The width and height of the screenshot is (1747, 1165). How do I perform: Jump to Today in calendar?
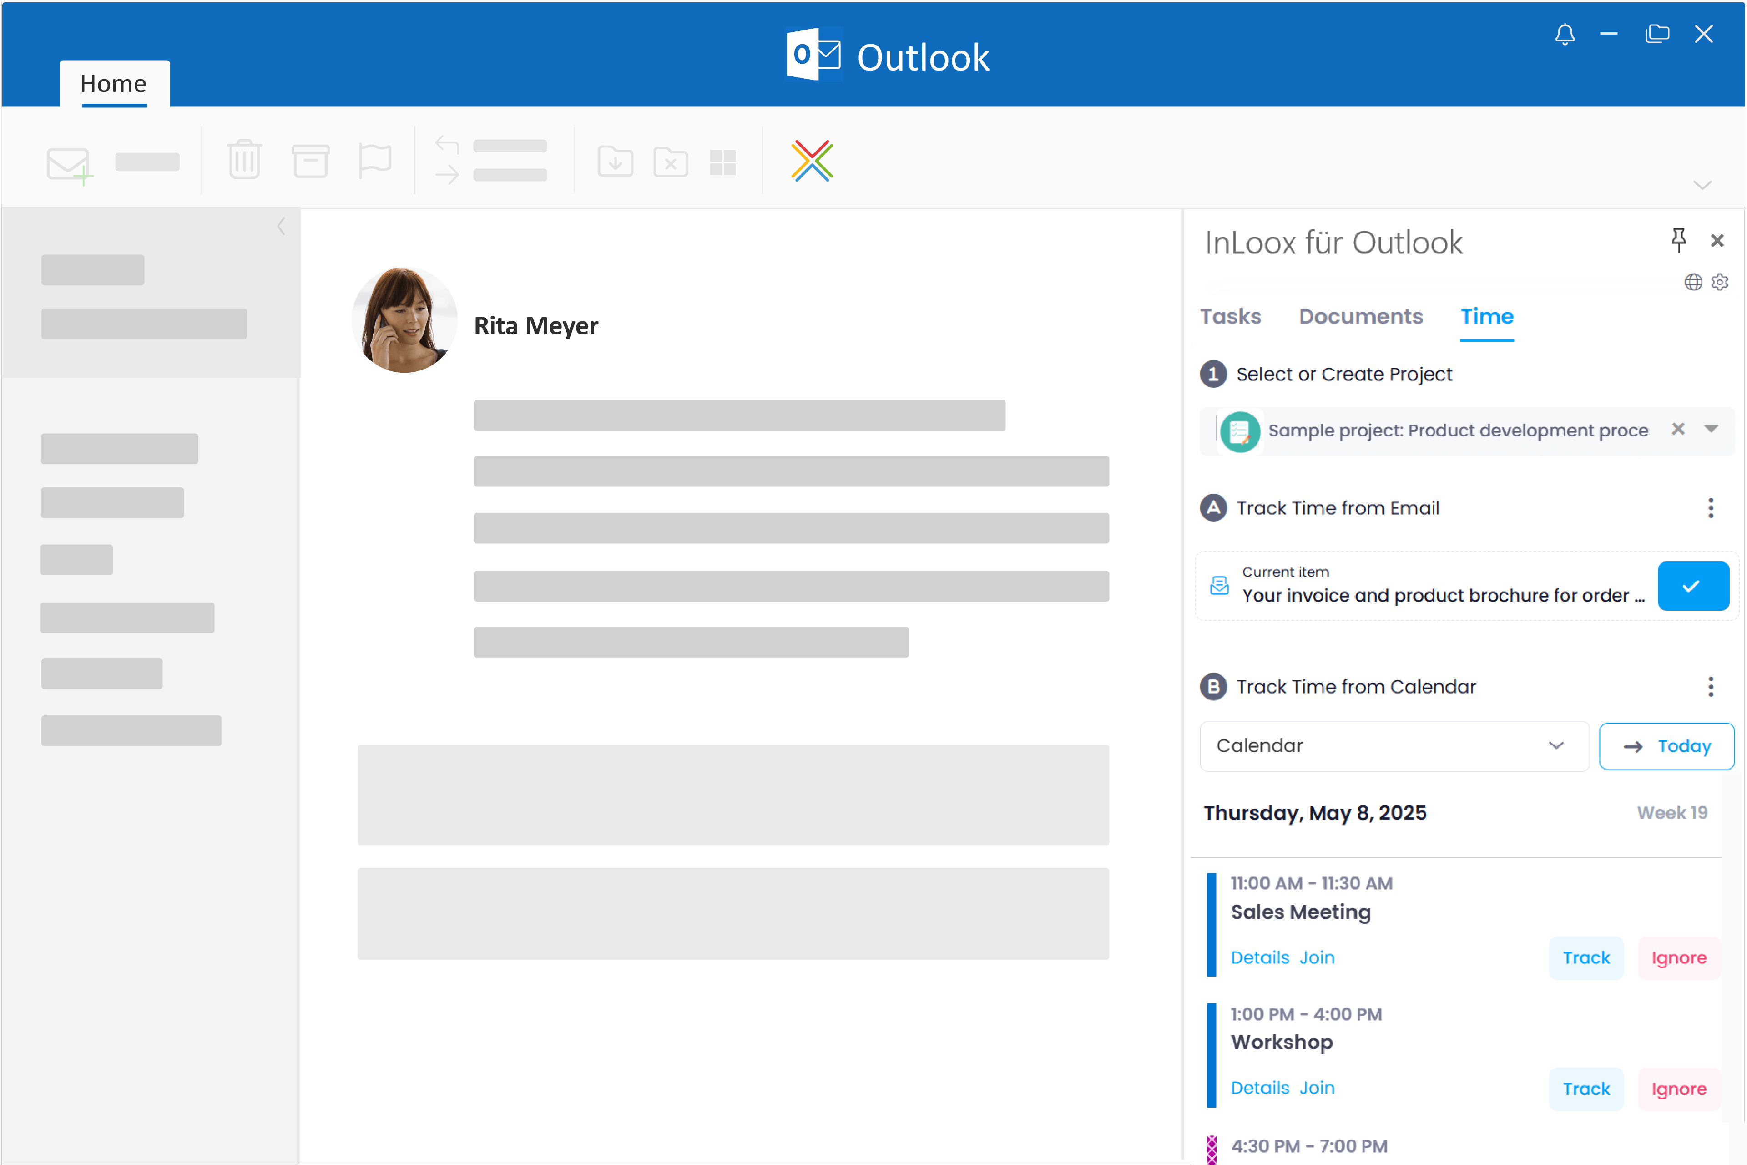coord(1667,746)
